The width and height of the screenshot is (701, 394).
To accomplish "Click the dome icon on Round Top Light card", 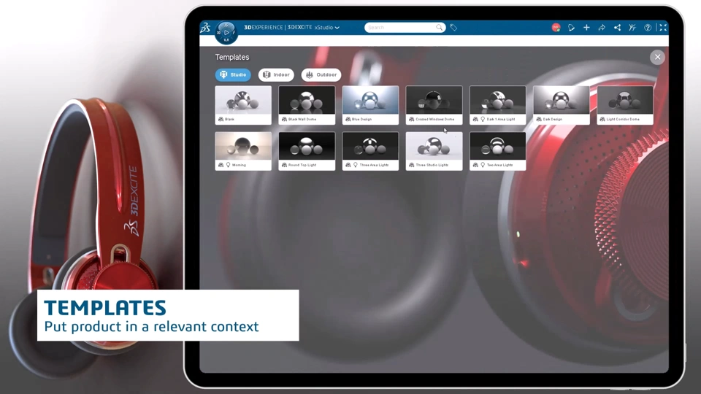I will point(284,165).
